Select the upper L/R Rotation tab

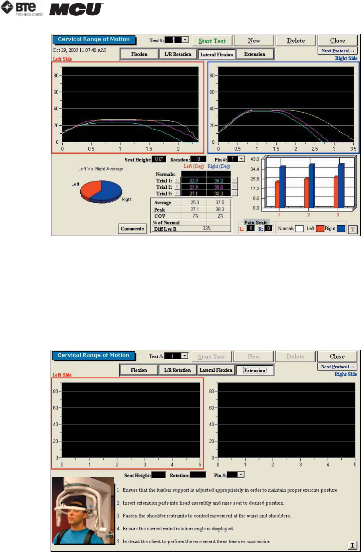pyautogui.click(x=178, y=54)
